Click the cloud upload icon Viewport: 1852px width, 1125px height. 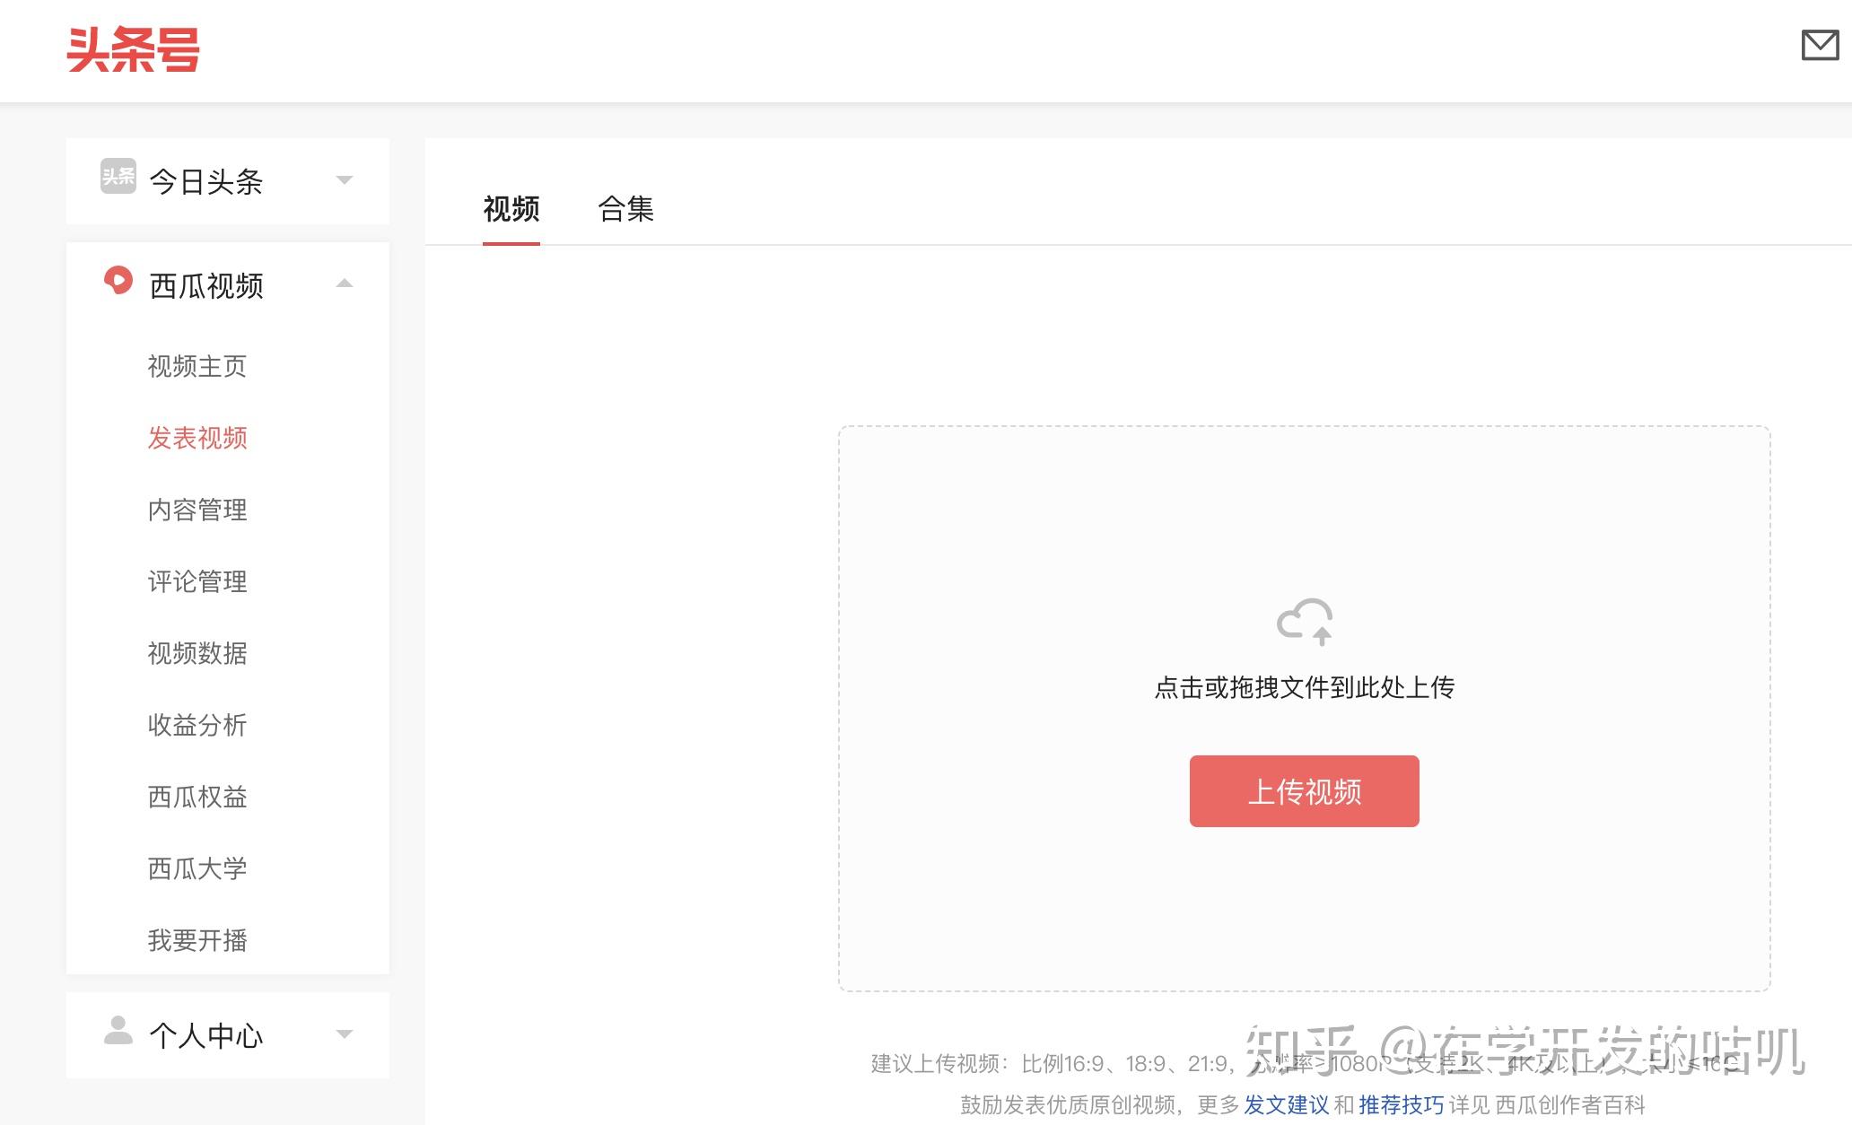click(x=1305, y=622)
